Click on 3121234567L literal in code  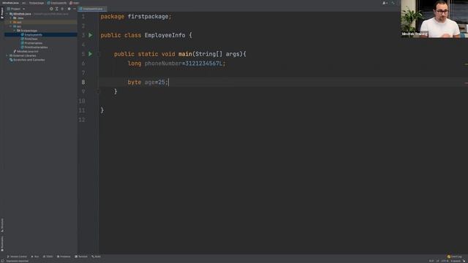click(x=204, y=64)
